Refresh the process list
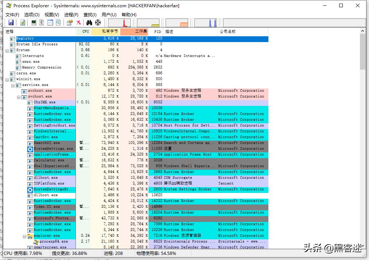The image size is (369, 260). point(22,22)
